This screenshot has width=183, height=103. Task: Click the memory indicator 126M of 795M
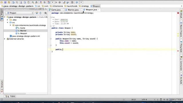[x=176, y=100]
